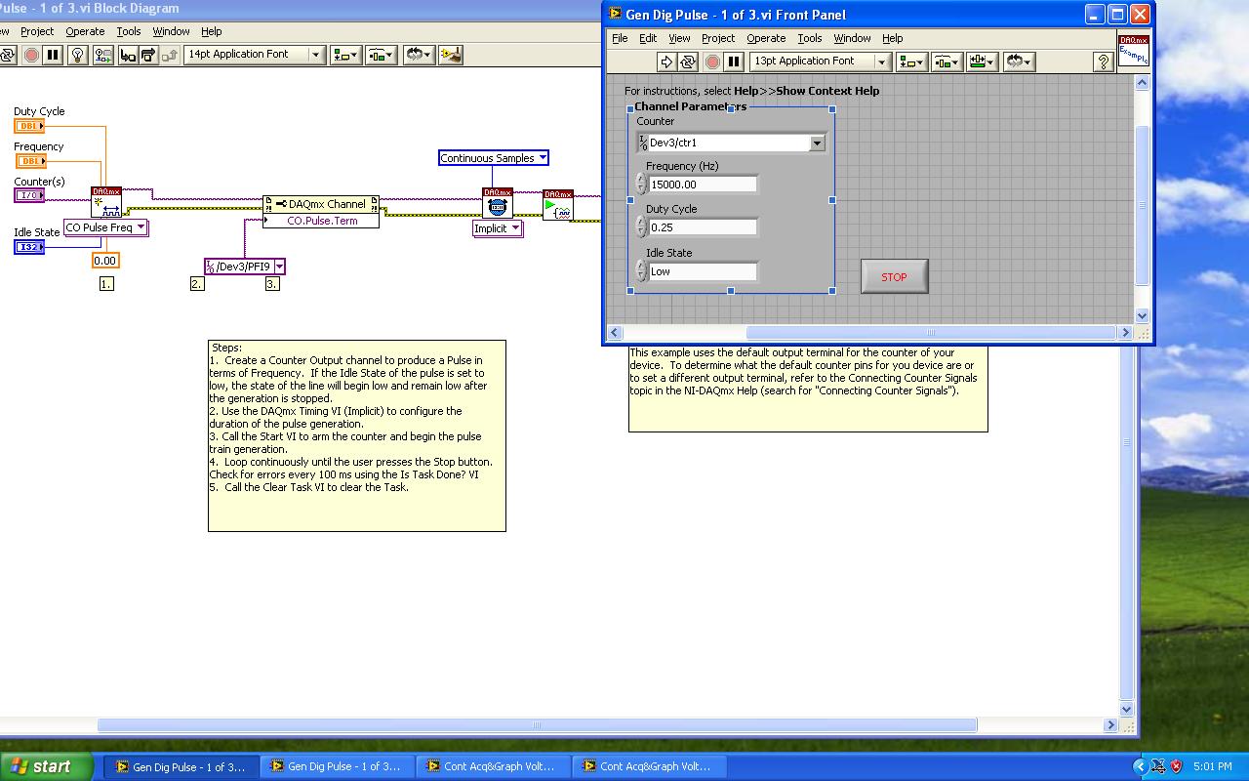Screen dimensions: 1249x781
Task: Click Block Diagram horizontal scrollbar thumb
Action: 537,725
